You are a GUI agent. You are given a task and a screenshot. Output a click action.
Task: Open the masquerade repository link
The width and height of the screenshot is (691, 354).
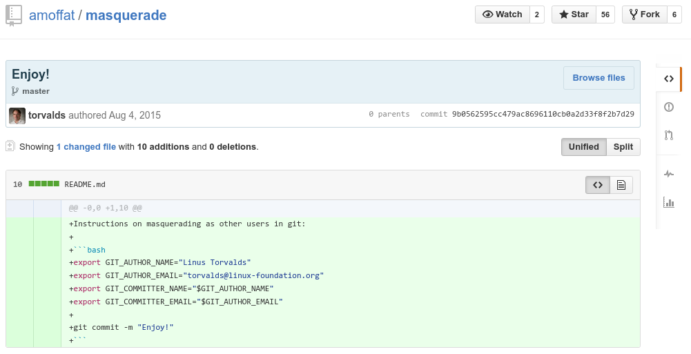point(126,15)
